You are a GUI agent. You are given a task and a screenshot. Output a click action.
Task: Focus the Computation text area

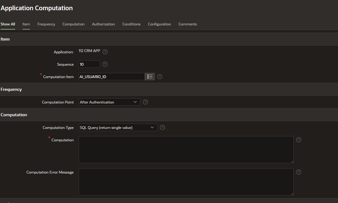[x=186, y=149]
